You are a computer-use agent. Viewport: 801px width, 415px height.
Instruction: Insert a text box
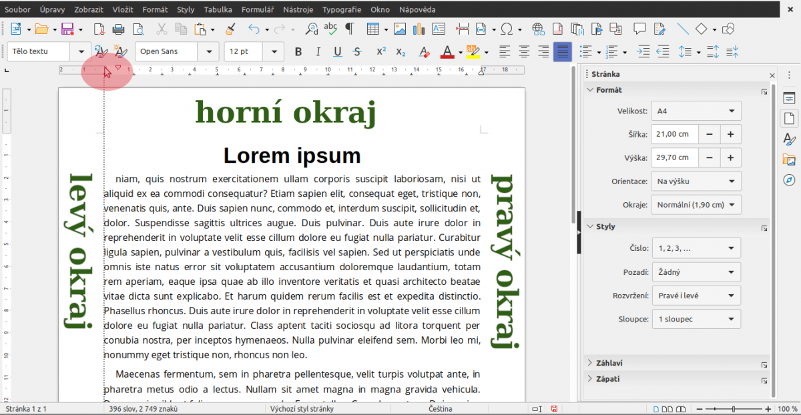pyautogui.click(x=439, y=29)
